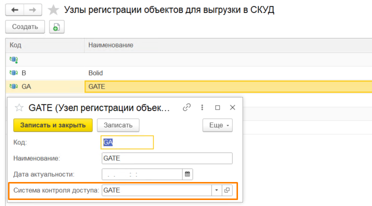This screenshot has width=372, height=206.
Task: Sort list by Наименование column header
Action: click(x=225, y=45)
